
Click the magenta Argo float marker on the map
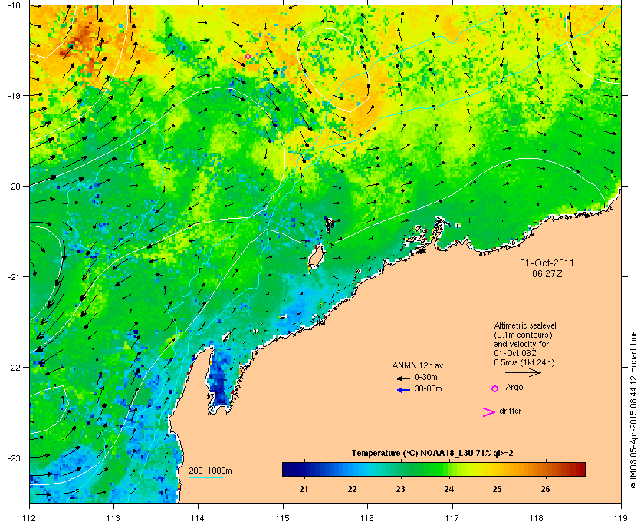tap(248, 56)
